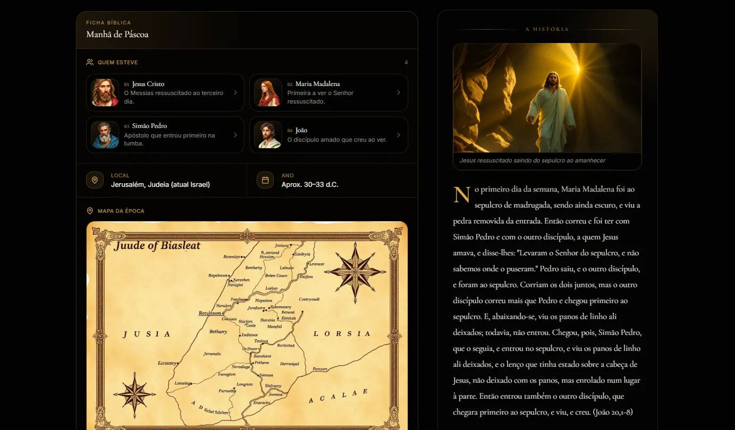Click 'Jerusalém, Judeia (atual Israel)' location text

(x=160, y=185)
